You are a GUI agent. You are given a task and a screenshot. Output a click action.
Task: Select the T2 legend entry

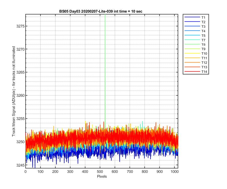coord(195,22)
